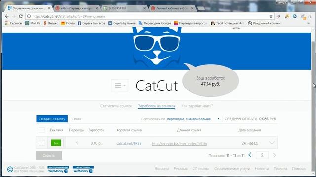Image resolution: width=316 pixels, height=177 pixels.
Task: Reload the CatCut page
Action: (x=21, y=16)
